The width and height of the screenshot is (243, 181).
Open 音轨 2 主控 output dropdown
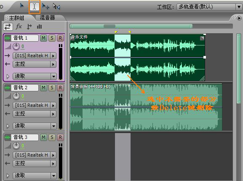click(x=35, y=114)
